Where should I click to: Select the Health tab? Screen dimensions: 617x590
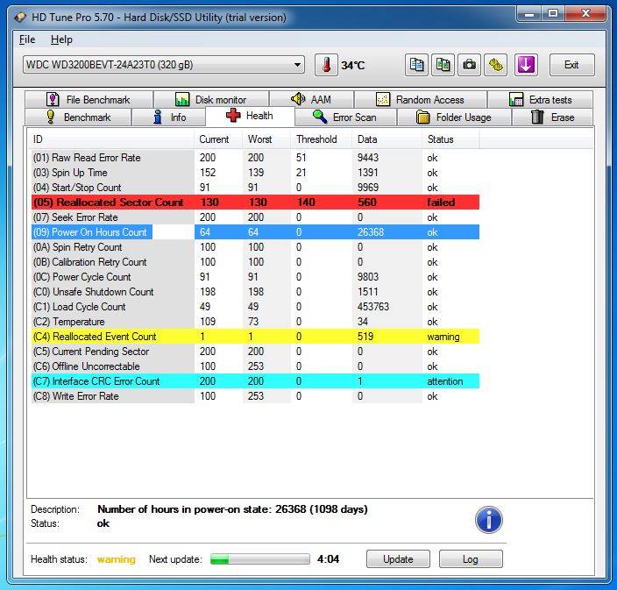[x=250, y=116]
